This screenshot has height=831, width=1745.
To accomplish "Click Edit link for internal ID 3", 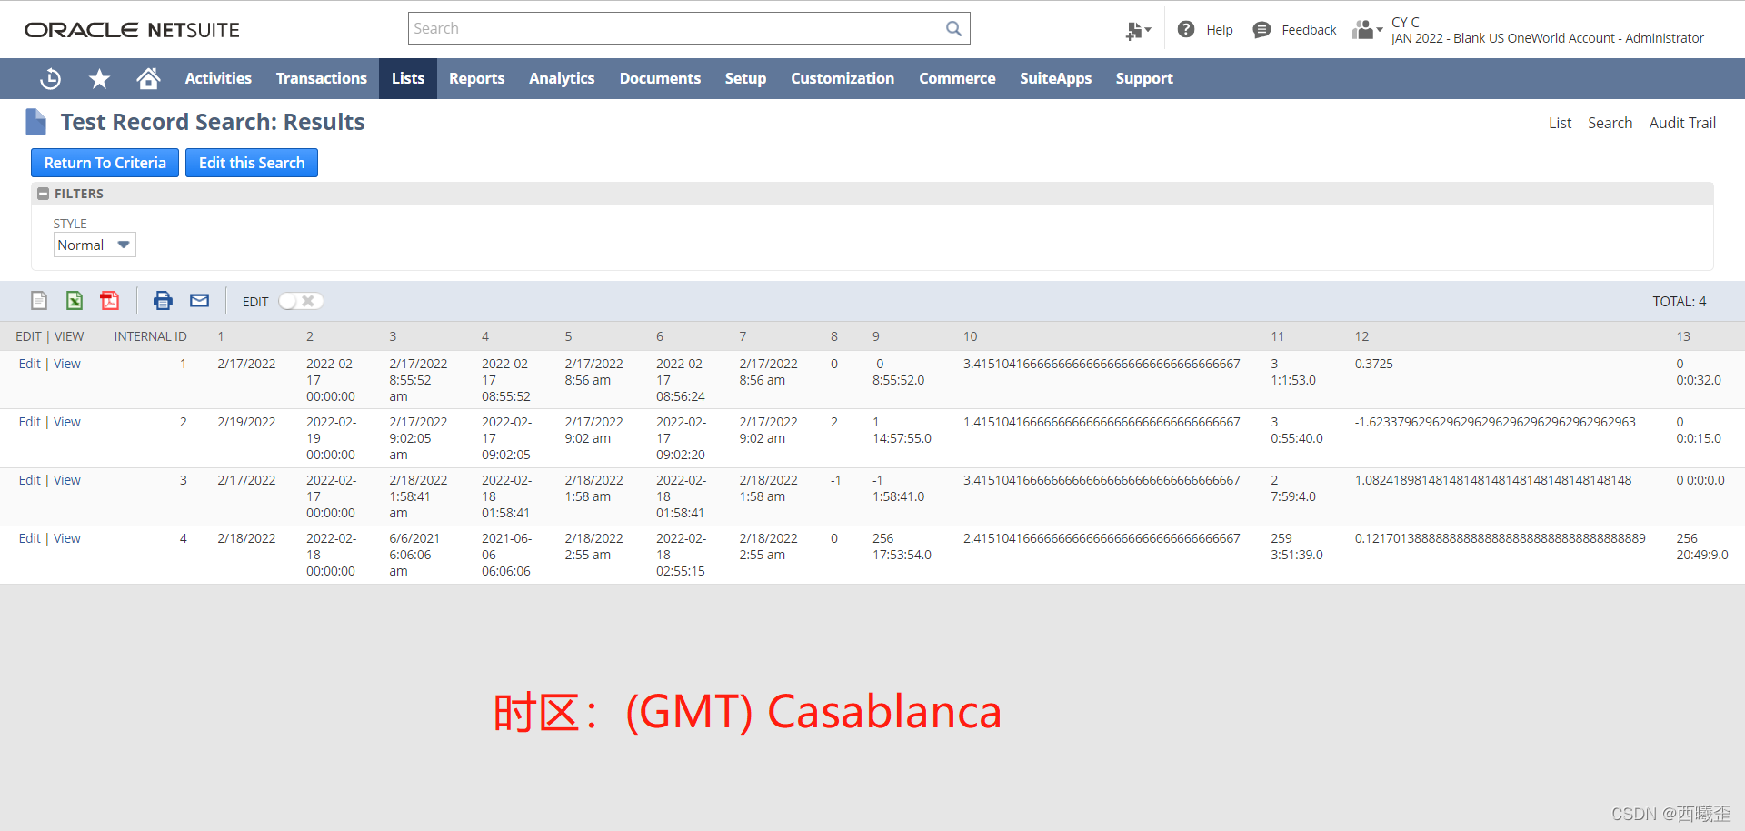I will (x=29, y=480).
